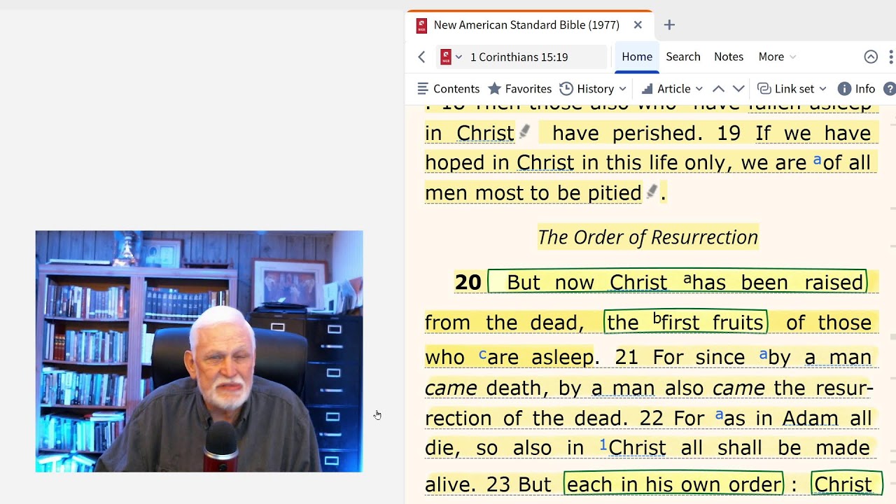Open footnote c before "are asleep"
The height and width of the screenshot is (504, 896).
[482, 355]
